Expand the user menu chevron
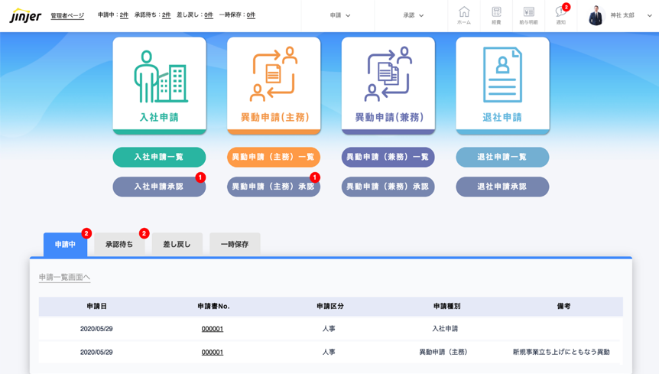659x374 pixels. pos(649,15)
